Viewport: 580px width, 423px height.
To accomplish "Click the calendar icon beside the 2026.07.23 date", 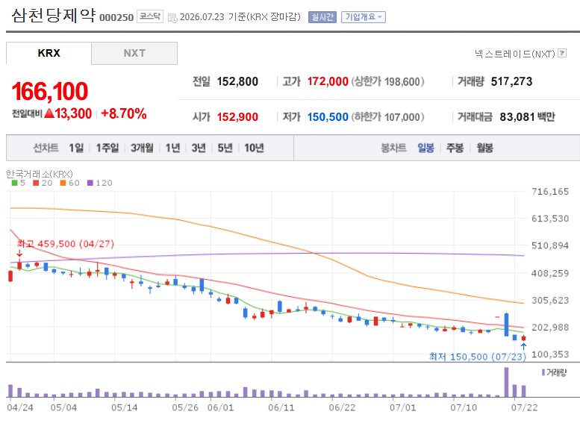I will (x=172, y=18).
